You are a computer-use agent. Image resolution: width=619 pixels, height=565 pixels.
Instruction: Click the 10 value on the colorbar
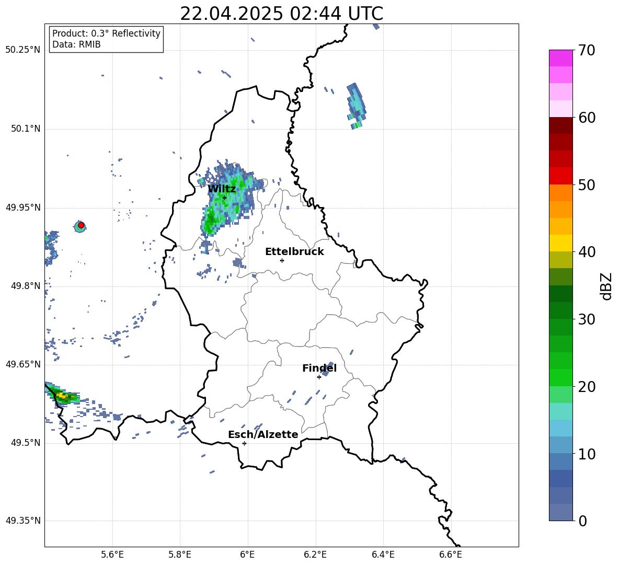pos(587,454)
